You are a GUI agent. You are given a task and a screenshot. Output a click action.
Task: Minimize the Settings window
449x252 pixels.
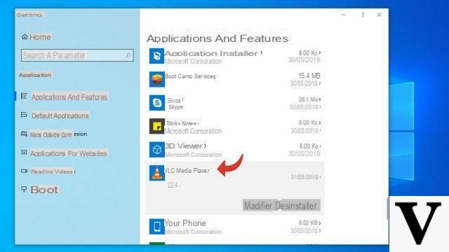click(343, 15)
